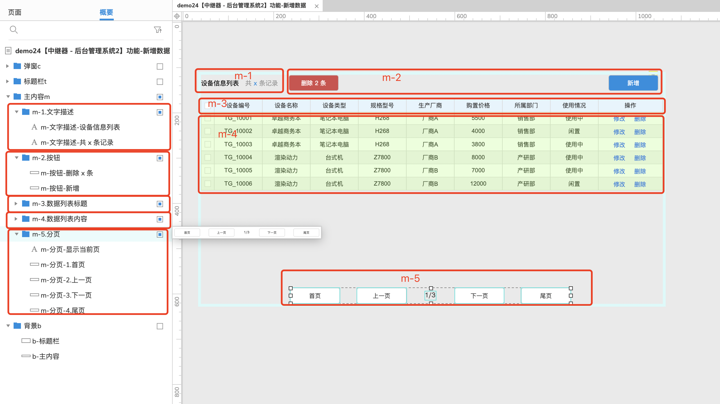Collapse the m-5.分页 group
Viewport: 720px width, 404px height.
pyautogui.click(x=16, y=234)
